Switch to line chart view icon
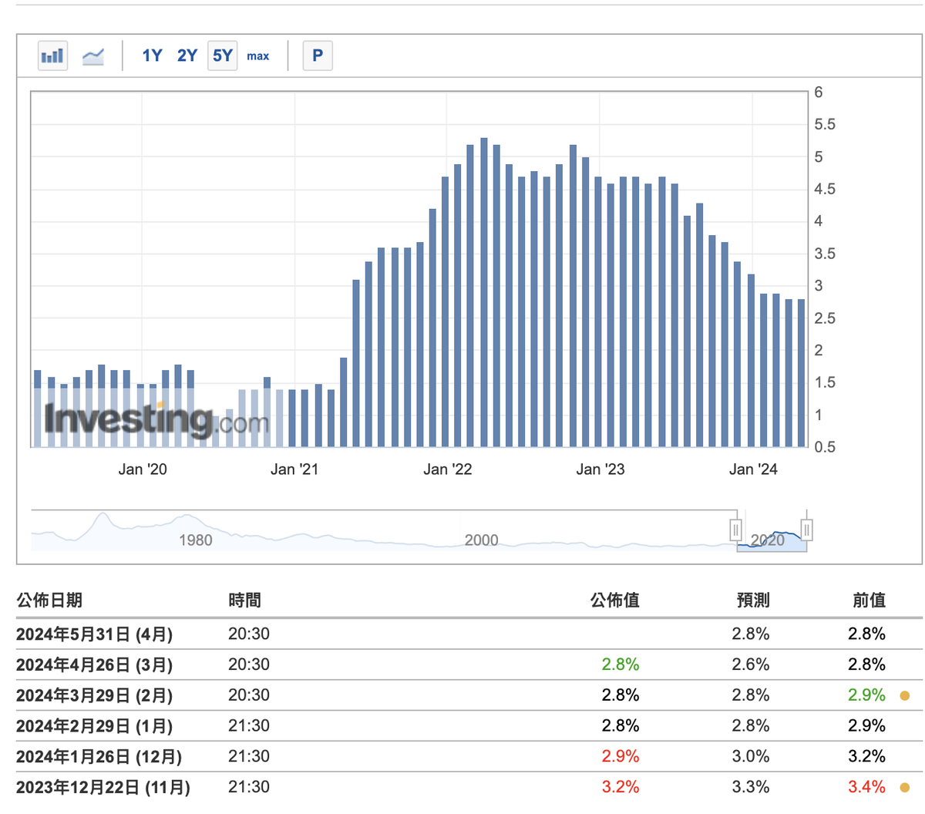The width and height of the screenshot is (925, 814). [93, 55]
